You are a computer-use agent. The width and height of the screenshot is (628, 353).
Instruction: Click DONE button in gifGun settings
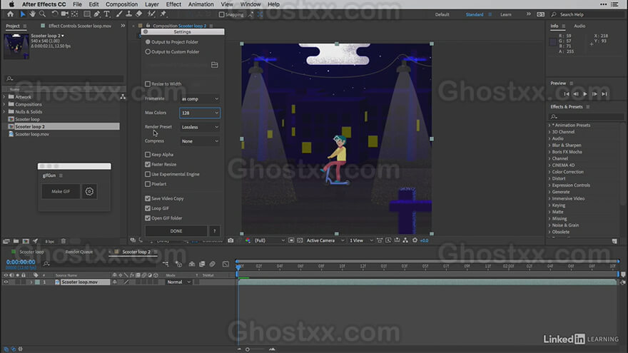176,231
